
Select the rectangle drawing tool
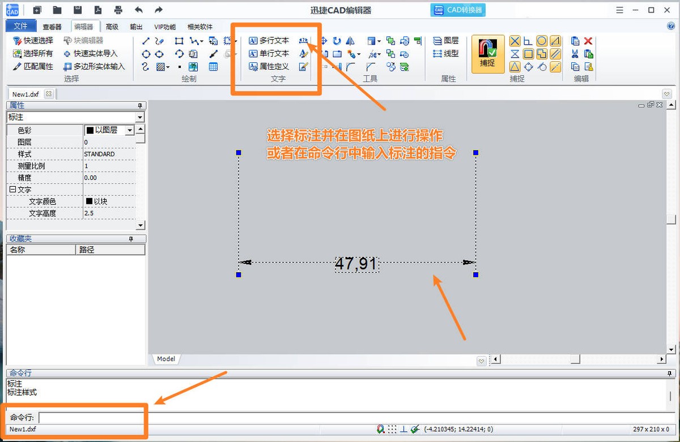[x=179, y=41]
